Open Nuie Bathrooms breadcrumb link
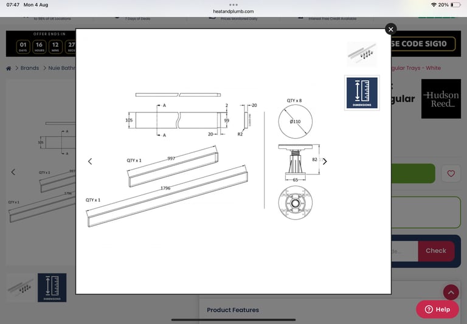Screen dimensions: 467x324 click(x=61, y=68)
